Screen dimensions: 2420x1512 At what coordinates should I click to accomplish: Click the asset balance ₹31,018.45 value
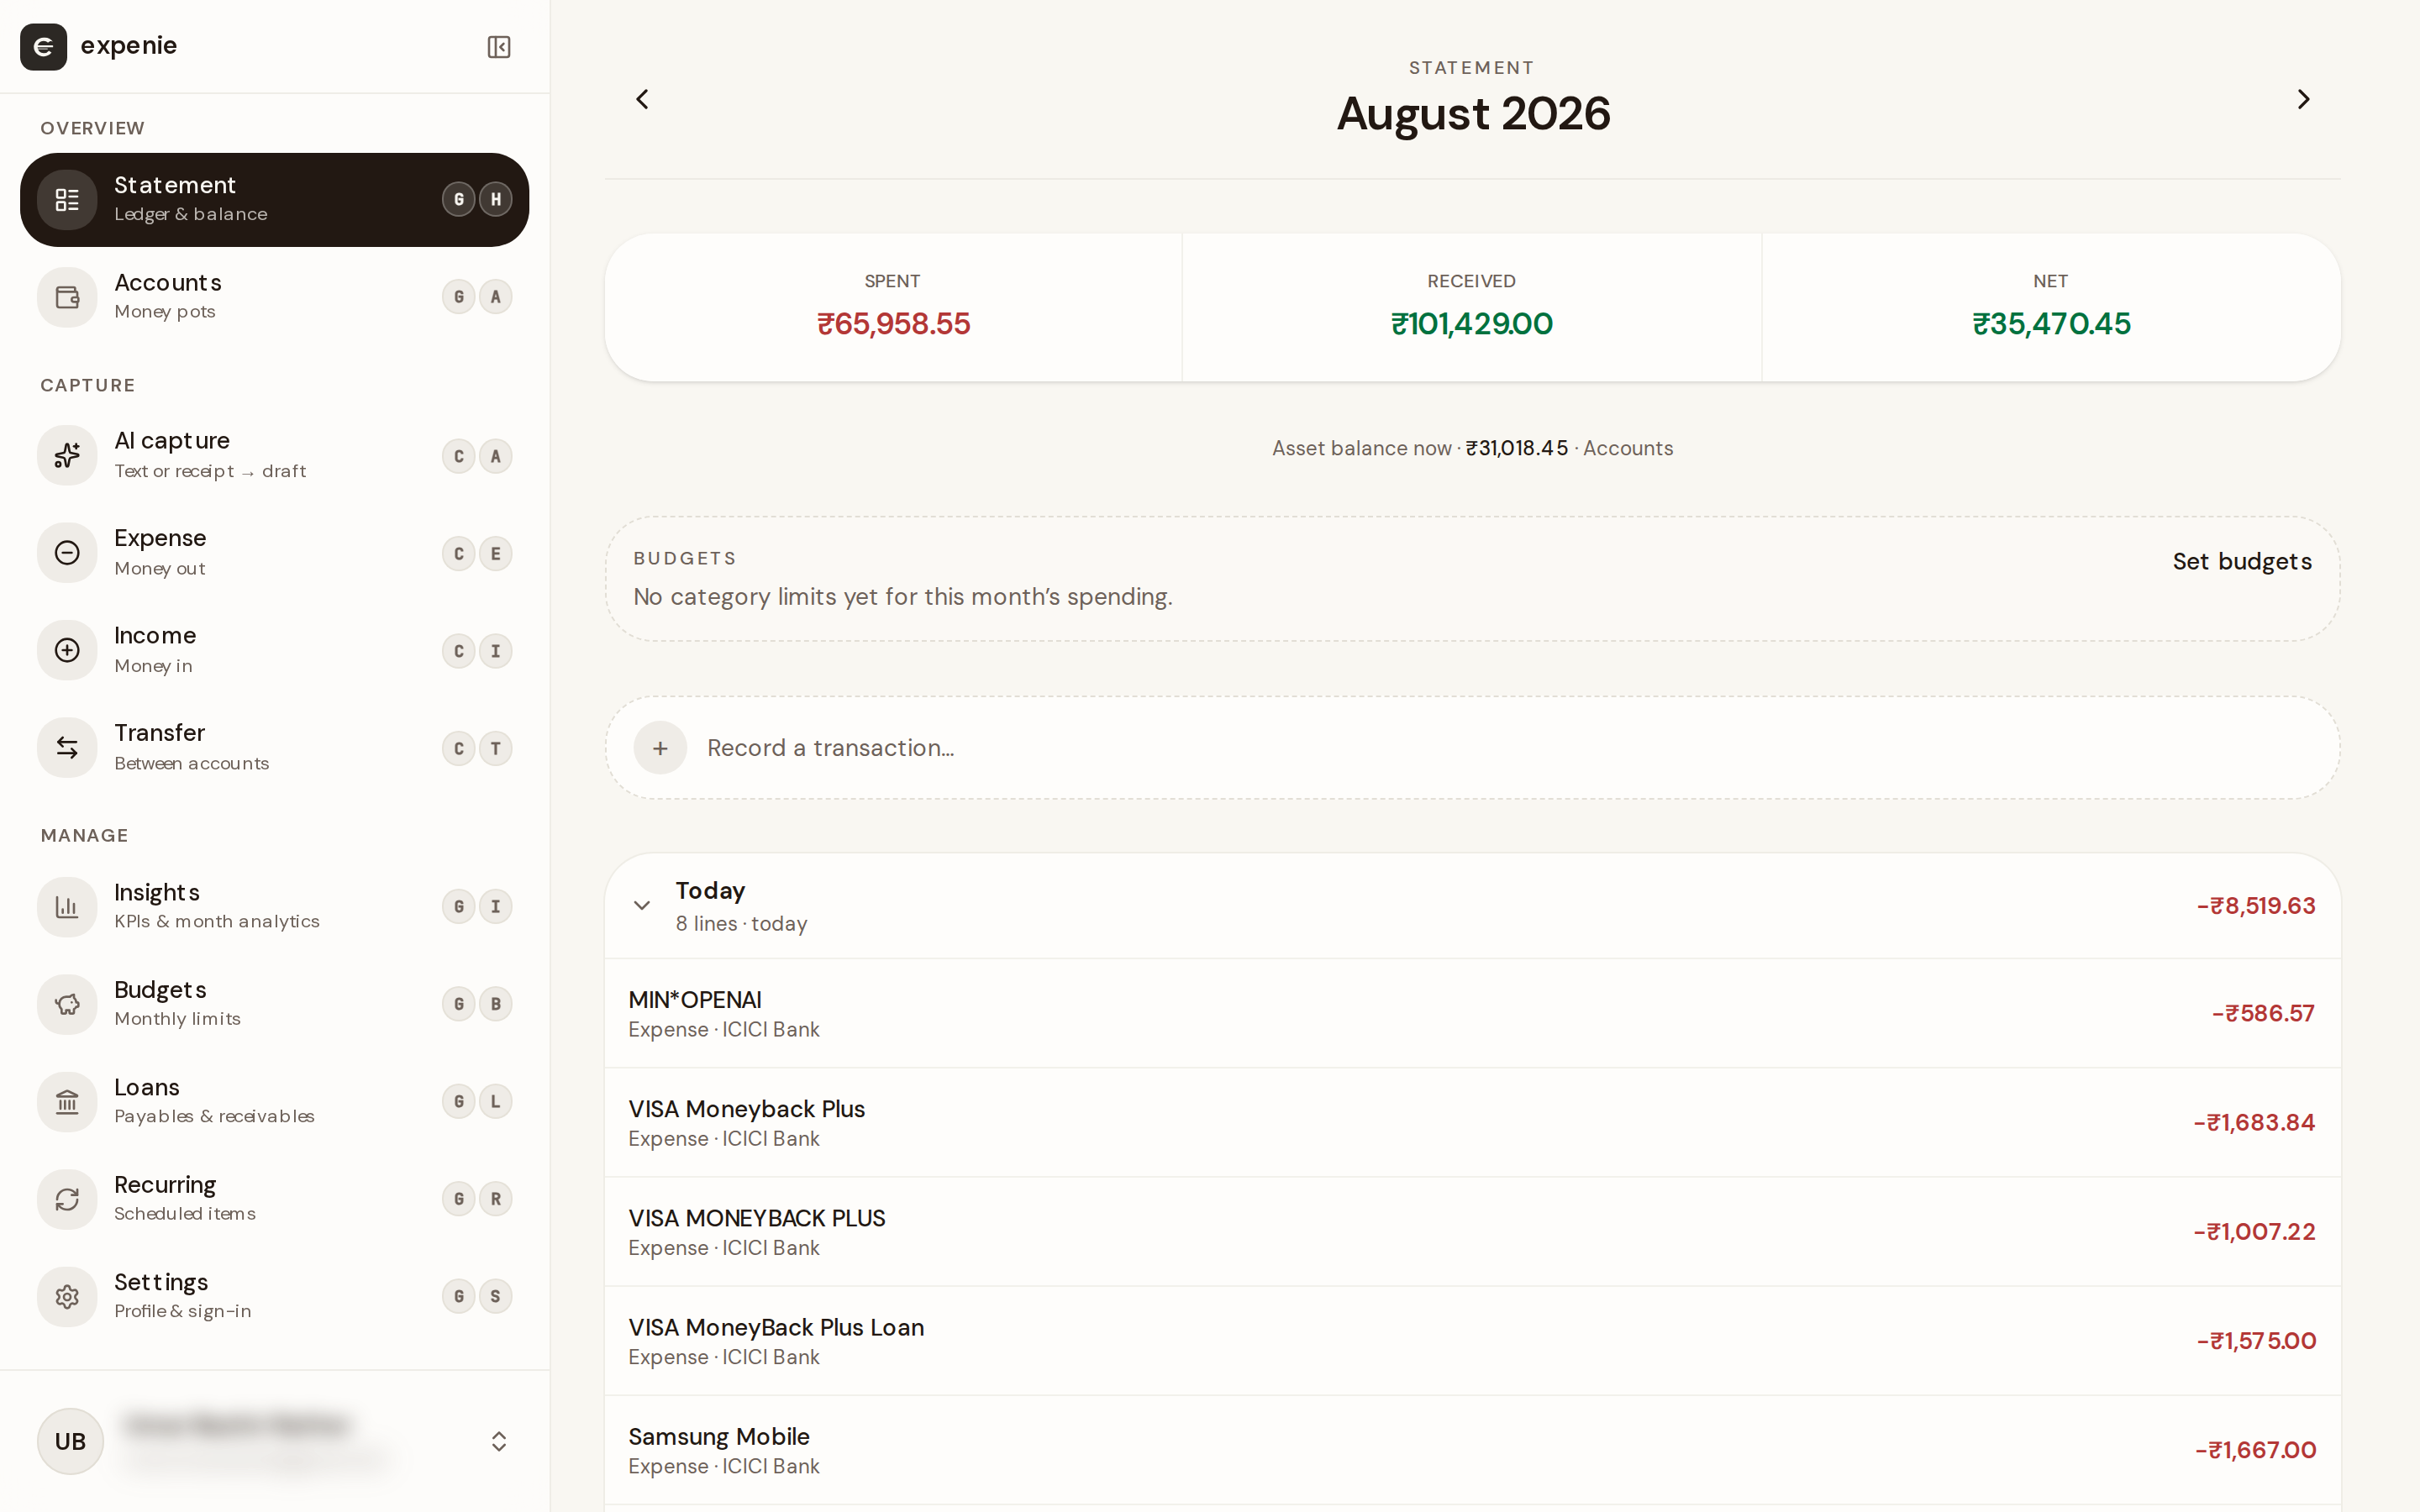pos(1517,448)
